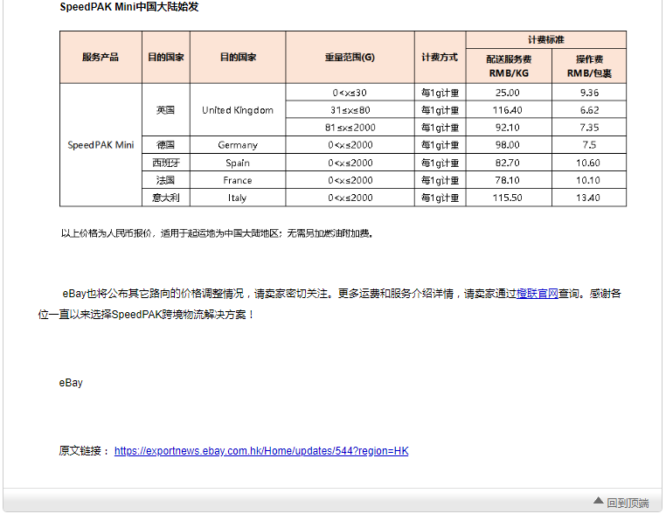Screen dimensions: 666x514
Task: Click the 92.10 delivery fee value
Action: (x=508, y=128)
